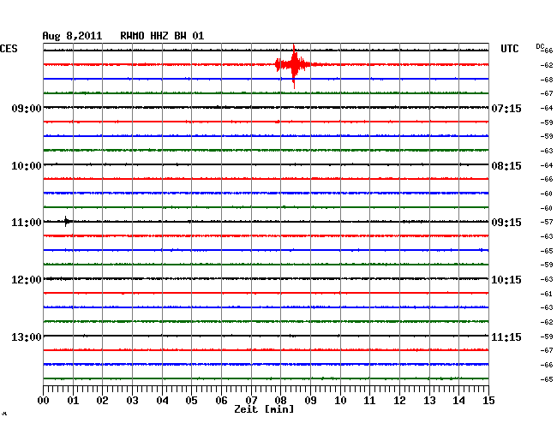The image size is (557, 423).
Task: Click the "09" minute tick label
Action: click(x=310, y=400)
